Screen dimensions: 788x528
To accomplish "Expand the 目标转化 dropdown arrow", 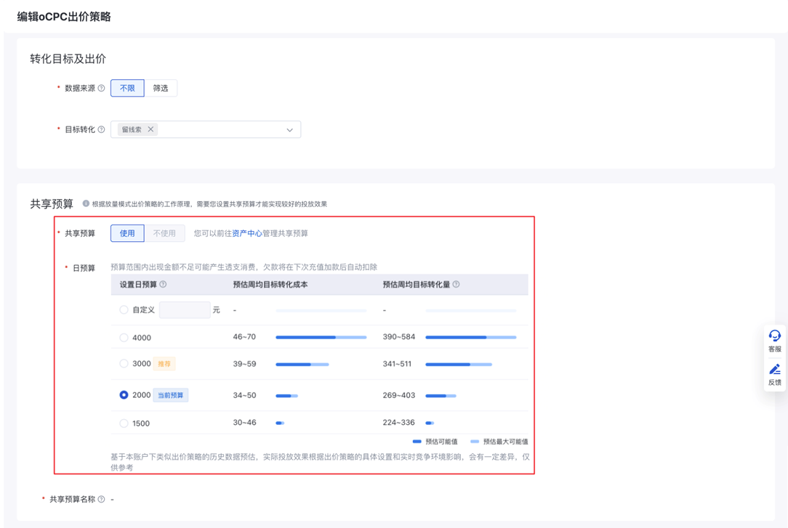I will [289, 130].
